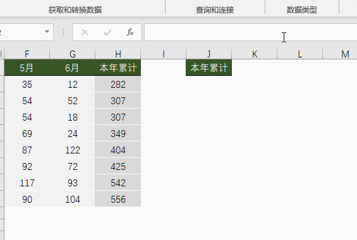The image size is (357, 240).
Task: Select column F header
Action: tap(27, 54)
